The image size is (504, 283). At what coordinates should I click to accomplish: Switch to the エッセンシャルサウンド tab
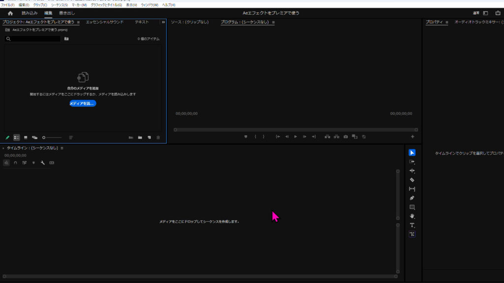(104, 22)
